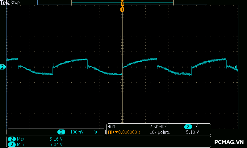Click the trigger source channel 2 badge

tap(188, 127)
